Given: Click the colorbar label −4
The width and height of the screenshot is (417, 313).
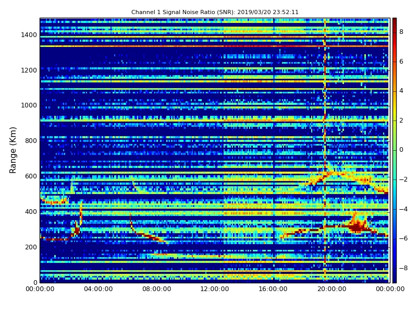Looking at the screenshot, I should coord(403,209).
